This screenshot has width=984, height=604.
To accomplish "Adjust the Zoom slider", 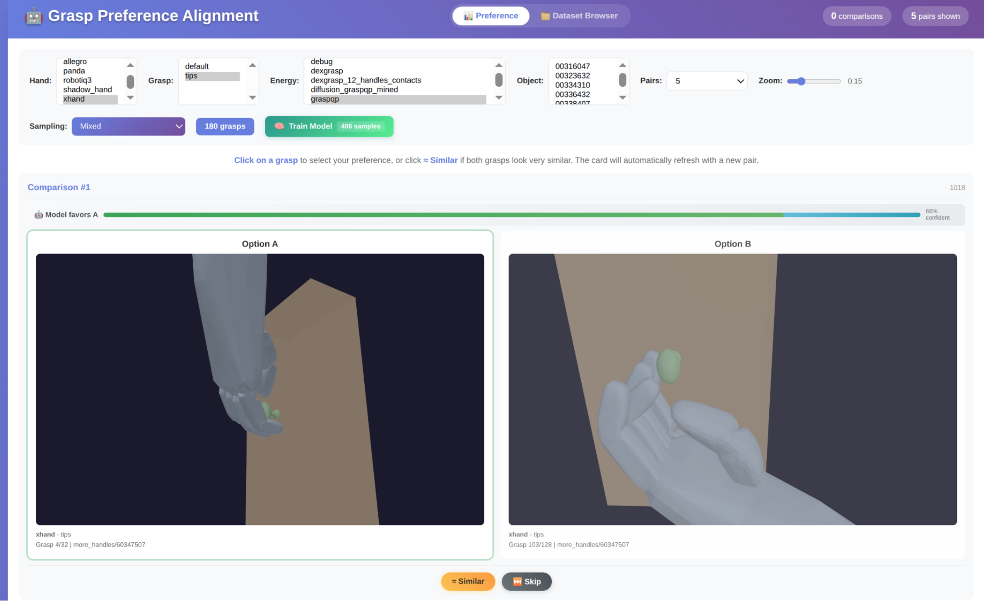I will click(x=801, y=81).
